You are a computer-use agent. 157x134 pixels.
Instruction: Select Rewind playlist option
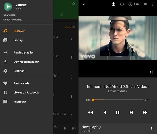click(27, 52)
